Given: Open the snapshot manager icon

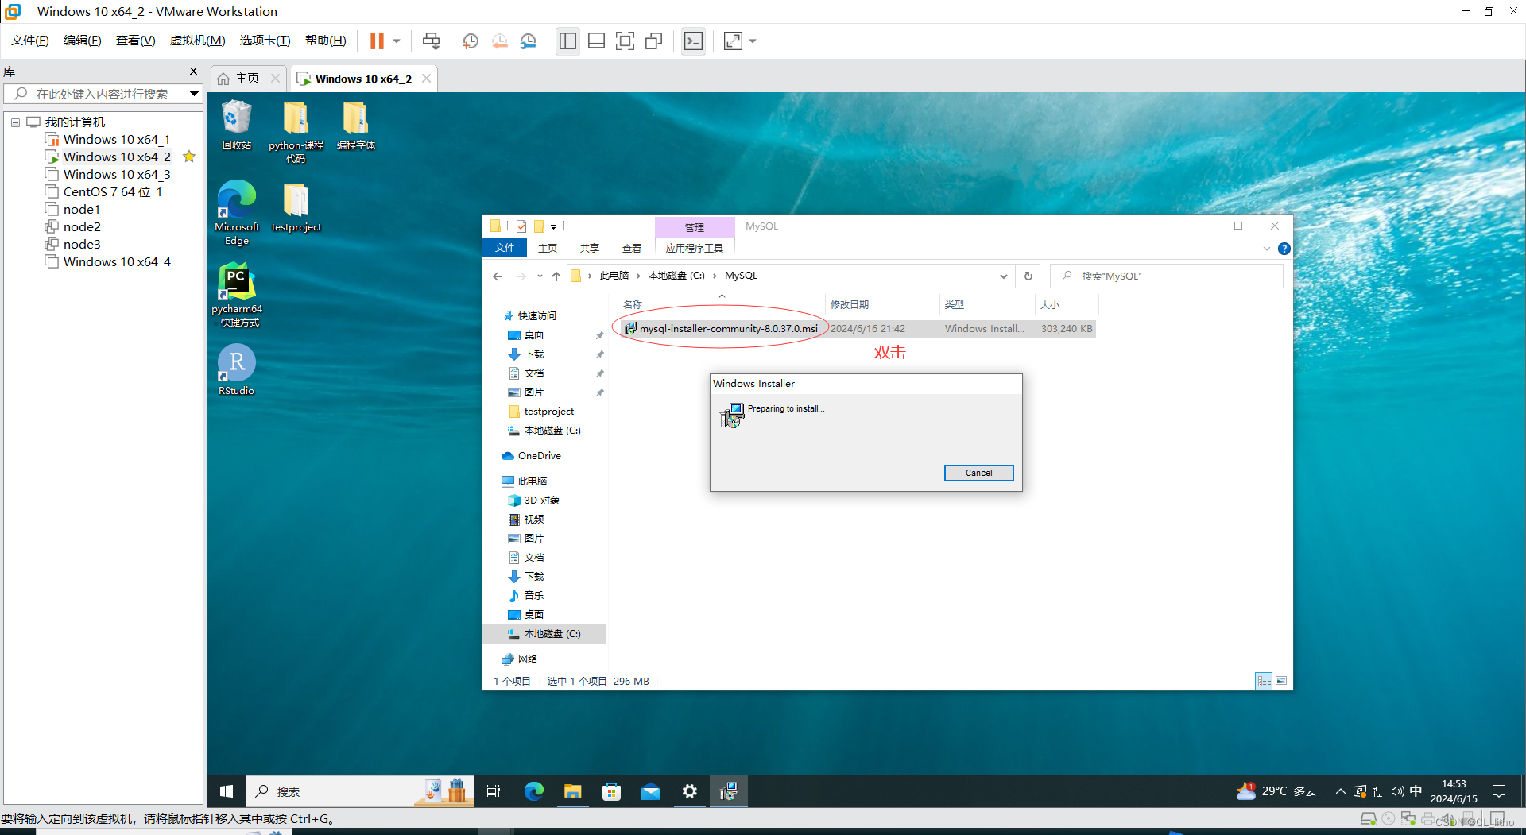Looking at the screenshot, I should pyautogui.click(x=529, y=41).
